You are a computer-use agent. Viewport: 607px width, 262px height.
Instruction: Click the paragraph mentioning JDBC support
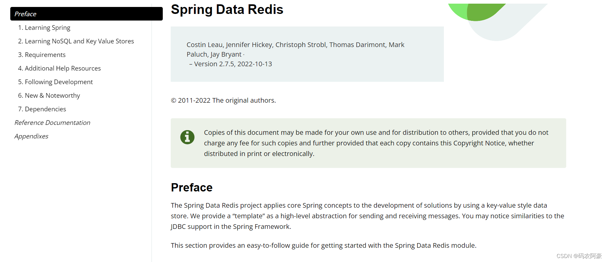(367, 216)
